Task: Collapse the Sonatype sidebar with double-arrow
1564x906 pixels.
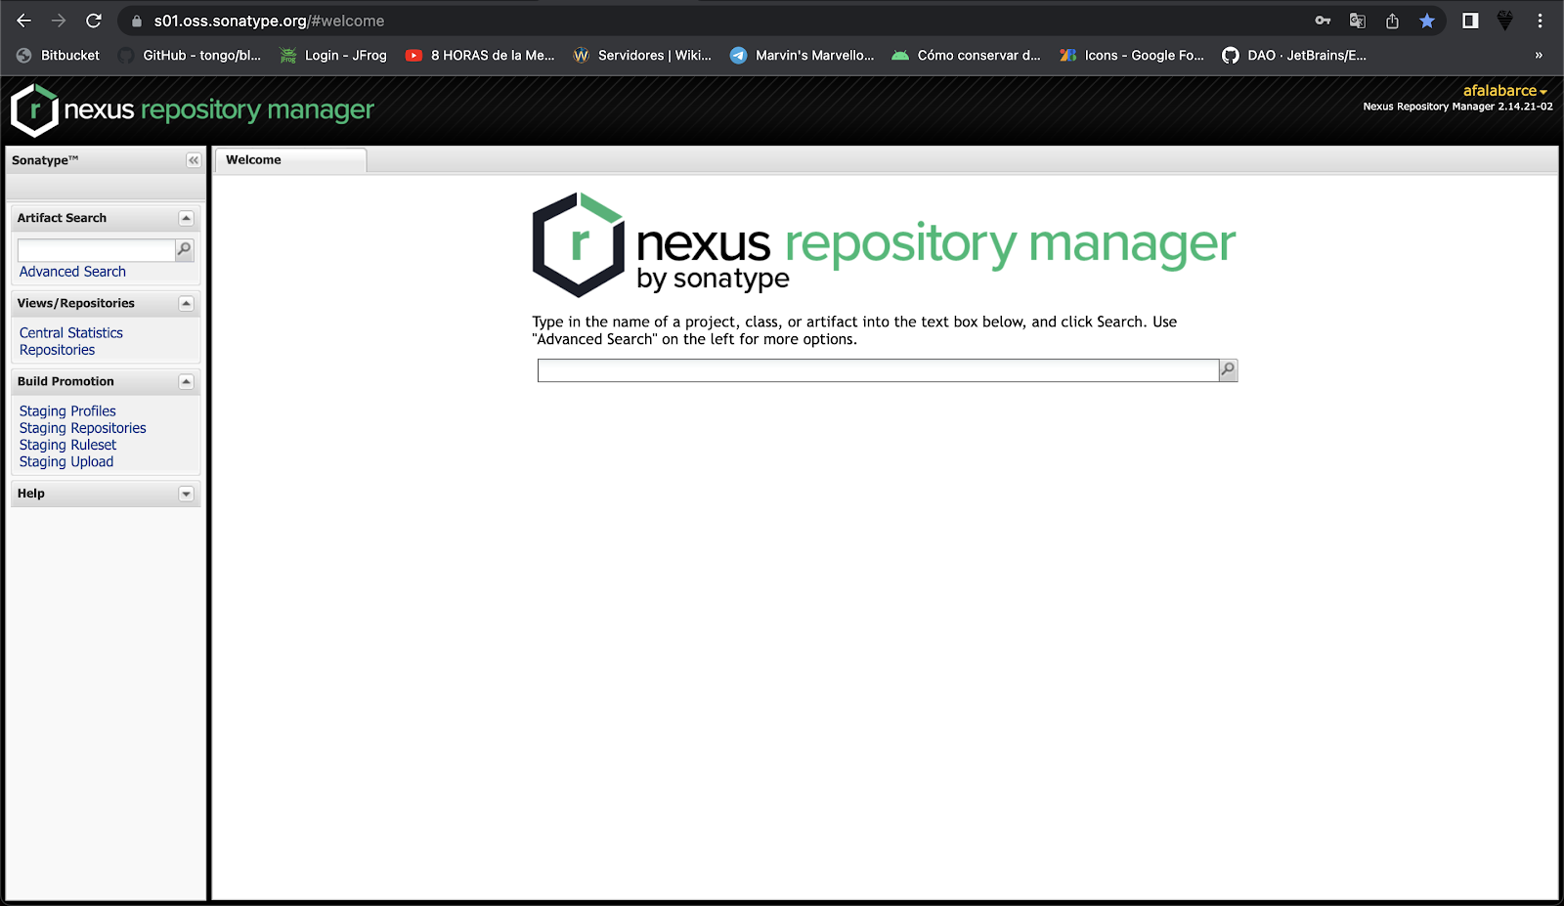Action: [x=194, y=160]
